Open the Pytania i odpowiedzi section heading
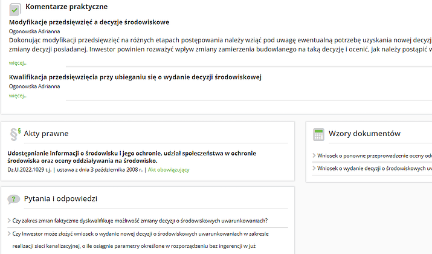The height and width of the screenshot is (254, 432). pos(60,198)
